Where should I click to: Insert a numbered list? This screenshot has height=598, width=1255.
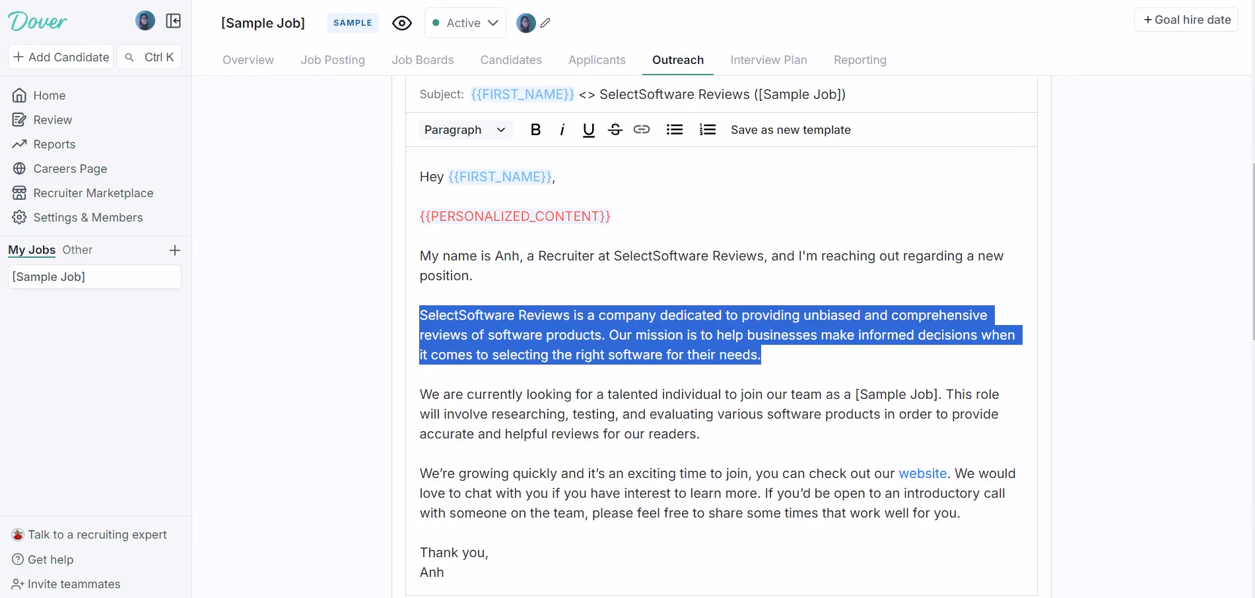(x=708, y=130)
